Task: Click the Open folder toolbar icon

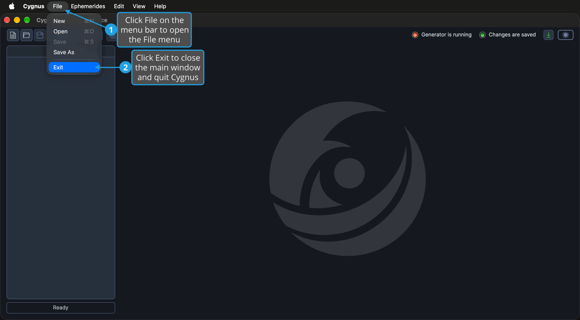Action: (27, 35)
